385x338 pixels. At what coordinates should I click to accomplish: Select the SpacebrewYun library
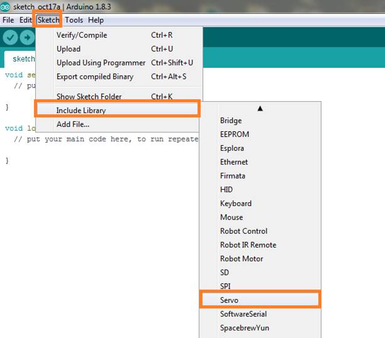(260, 328)
